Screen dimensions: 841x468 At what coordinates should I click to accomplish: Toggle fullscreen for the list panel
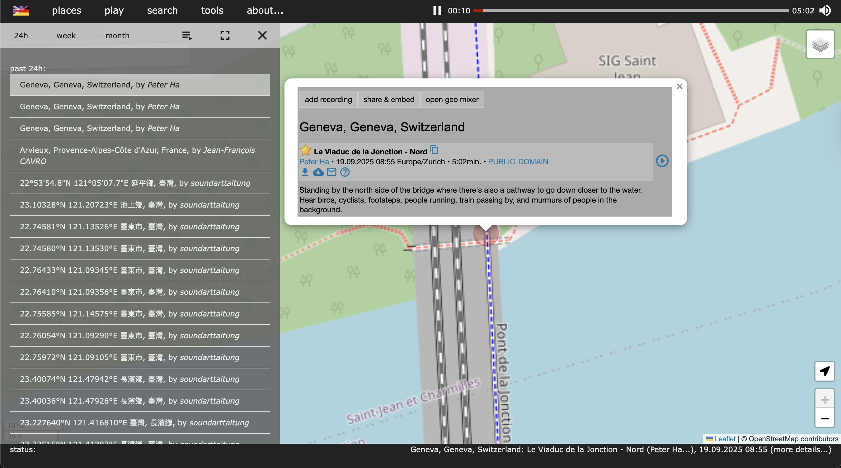[x=225, y=35]
